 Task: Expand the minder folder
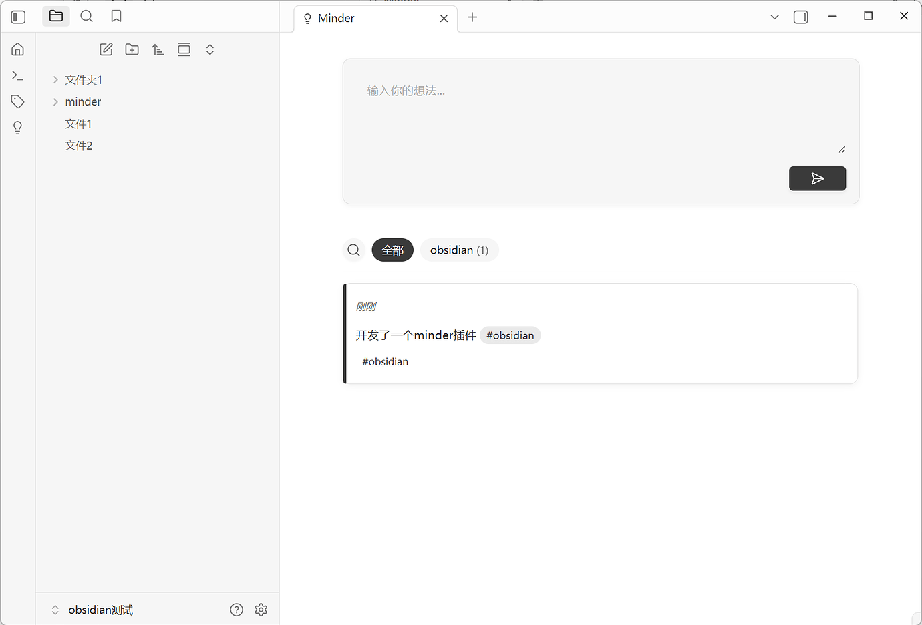[83, 101]
